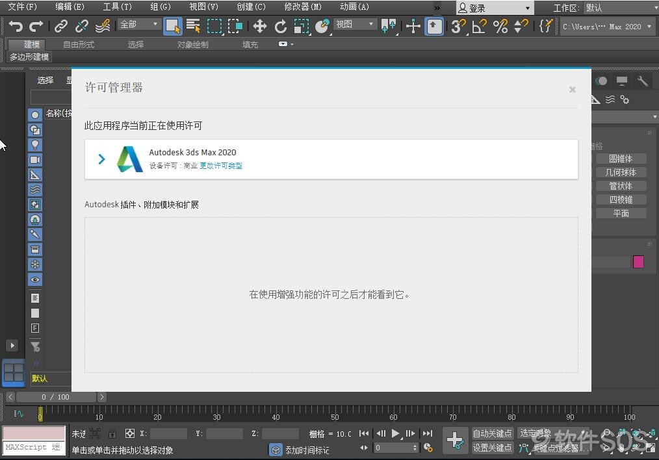The height and width of the screenshot is (460, 659).
Task: Switch to the 对象绘制 ribbon tab
Action: [192, 44]
